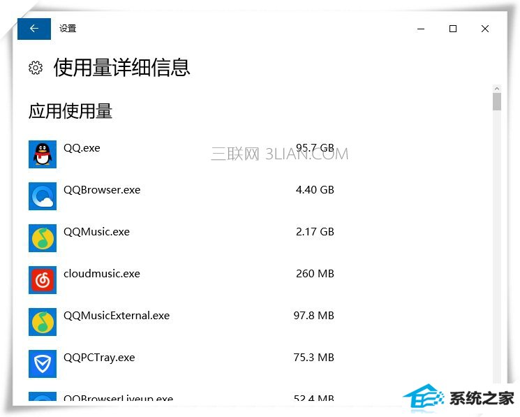Screen dimensions: 520x417
Task: Click the 2.17 GB usage value
Action: coord(315,232)
